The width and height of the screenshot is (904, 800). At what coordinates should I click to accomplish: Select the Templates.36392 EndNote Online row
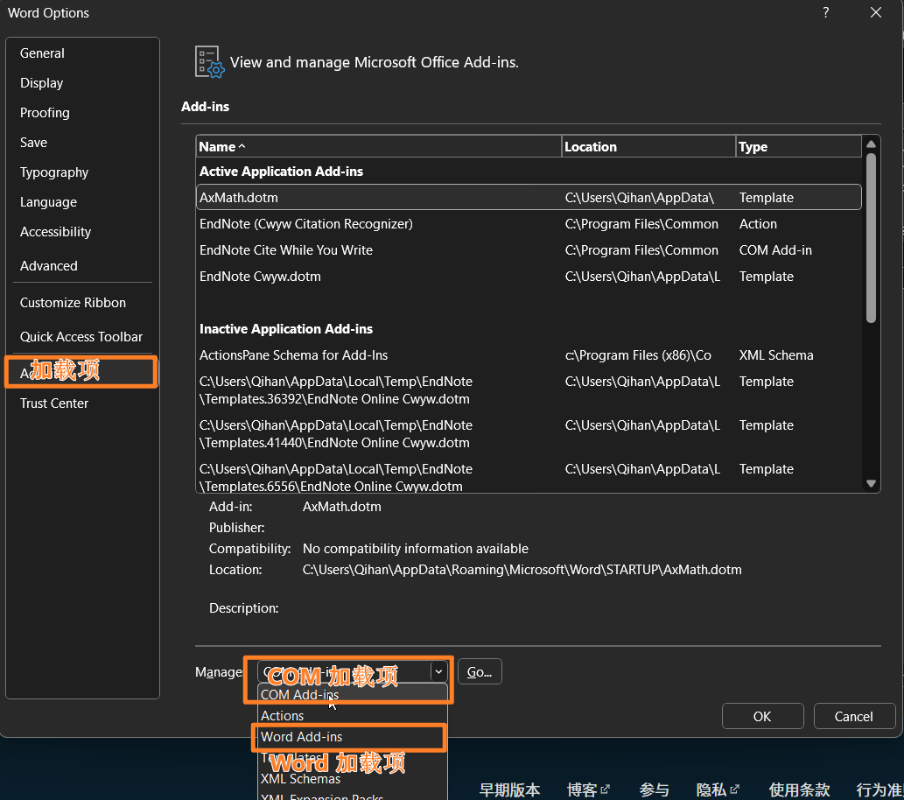point(529,390)
